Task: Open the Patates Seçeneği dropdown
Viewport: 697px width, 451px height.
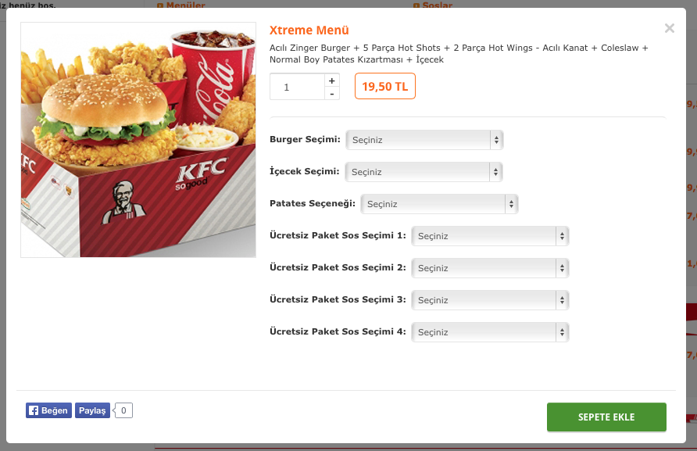Action: (439, 204)
